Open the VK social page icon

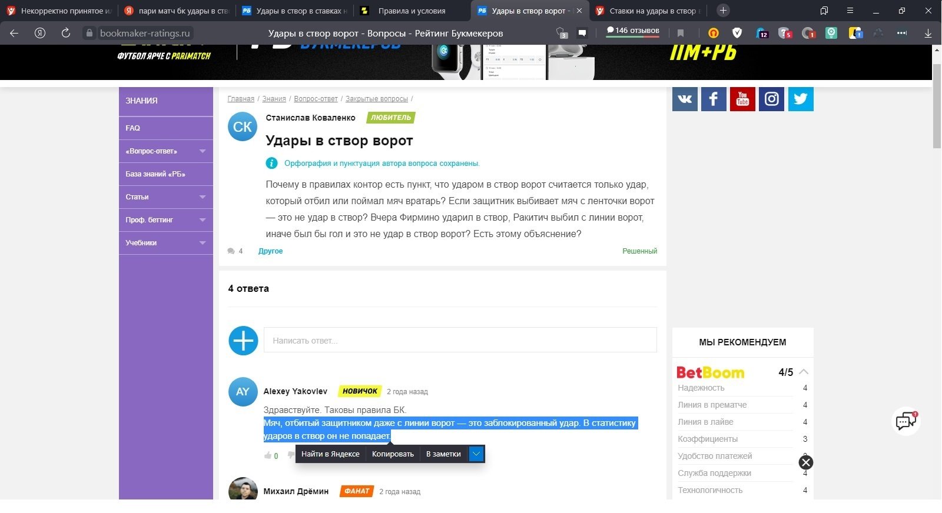685,99
